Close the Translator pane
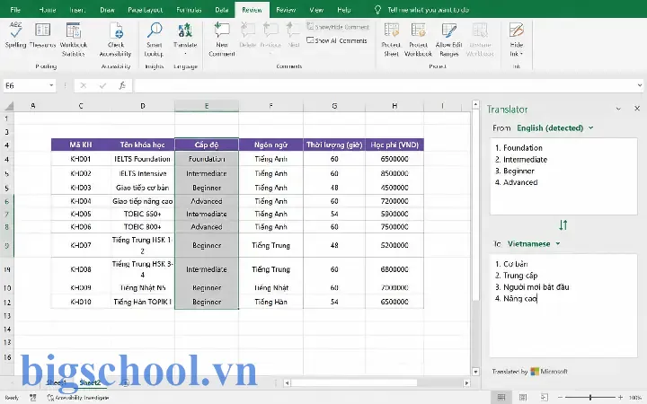The width and height of the screenshot is (647, 404). (x=637, y=109)
